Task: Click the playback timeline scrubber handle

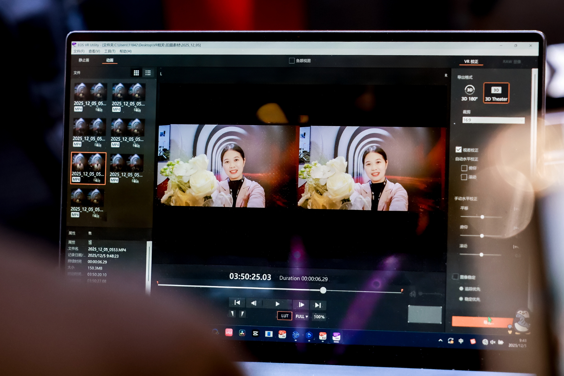Action: 323,290
